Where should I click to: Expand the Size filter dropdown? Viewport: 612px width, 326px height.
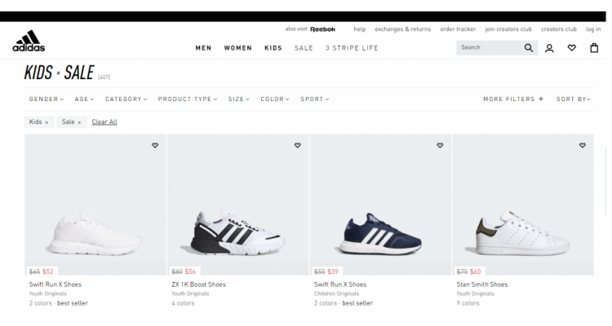point(238,99)
